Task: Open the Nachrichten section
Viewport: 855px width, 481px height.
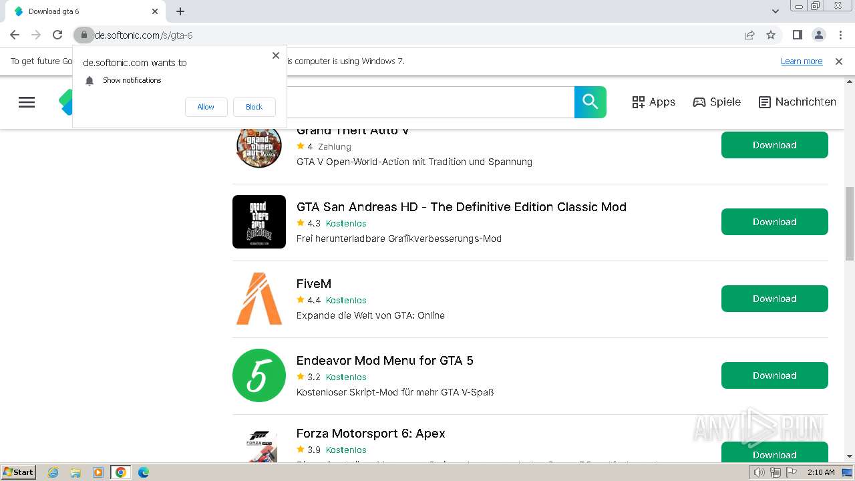Action: pos(798,102)
